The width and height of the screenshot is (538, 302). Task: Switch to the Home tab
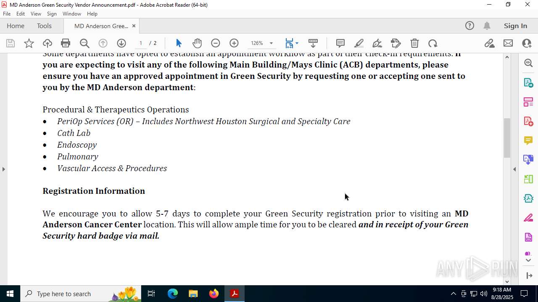[x=16, y=26]
